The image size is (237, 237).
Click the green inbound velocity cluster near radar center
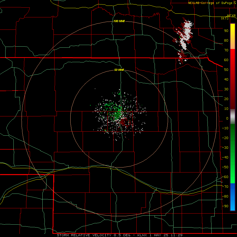click(117, 113)
